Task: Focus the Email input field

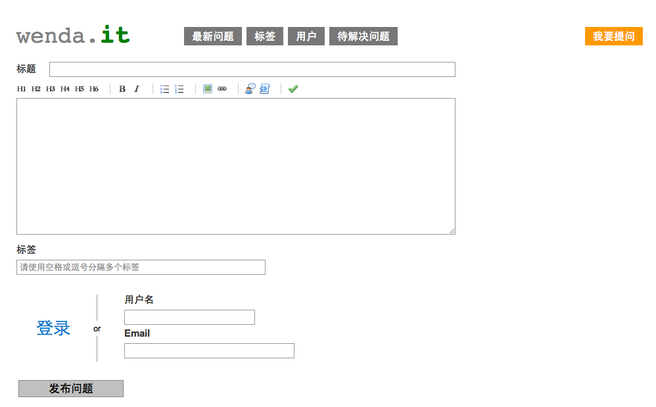Action: pos(209,350)
